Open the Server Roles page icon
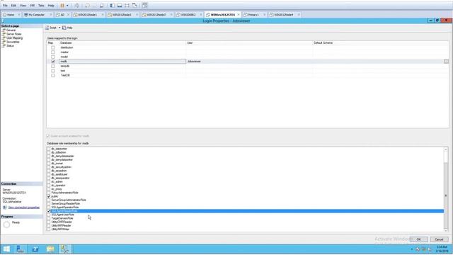 click(x=4, y=34)
